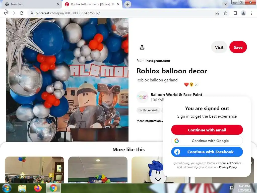Click the padlock site info icon

32,13
